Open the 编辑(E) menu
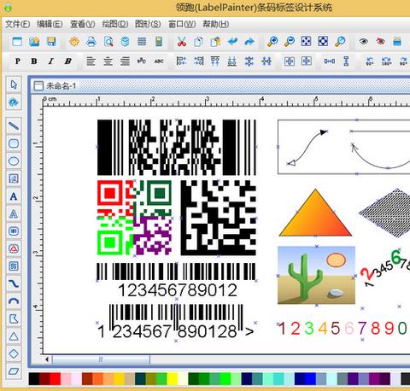 pos(50,24)
